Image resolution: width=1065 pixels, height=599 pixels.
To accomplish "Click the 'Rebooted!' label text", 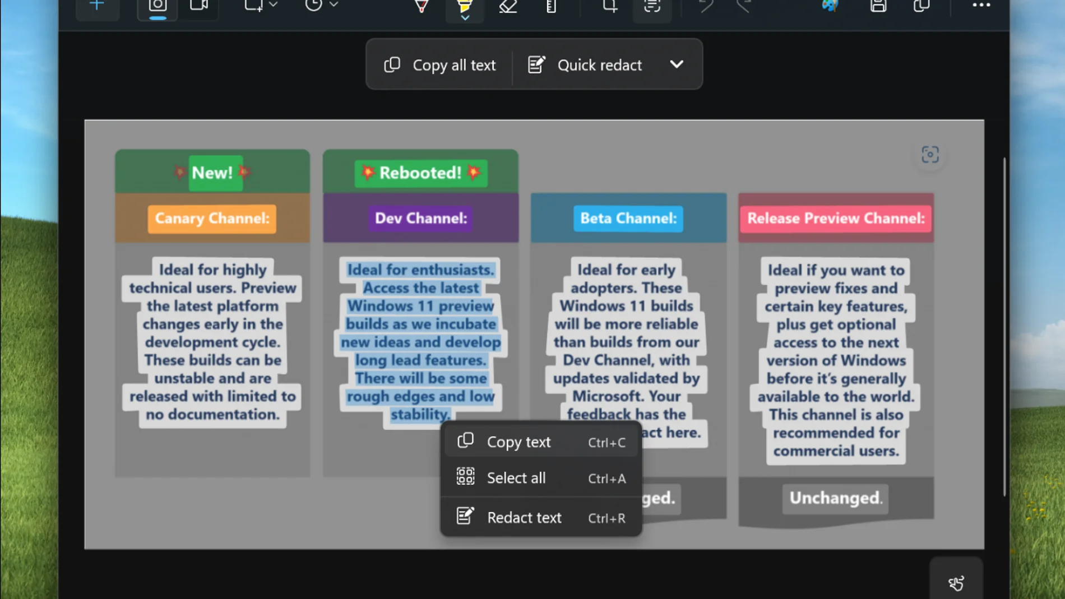I will click(420, 173).
